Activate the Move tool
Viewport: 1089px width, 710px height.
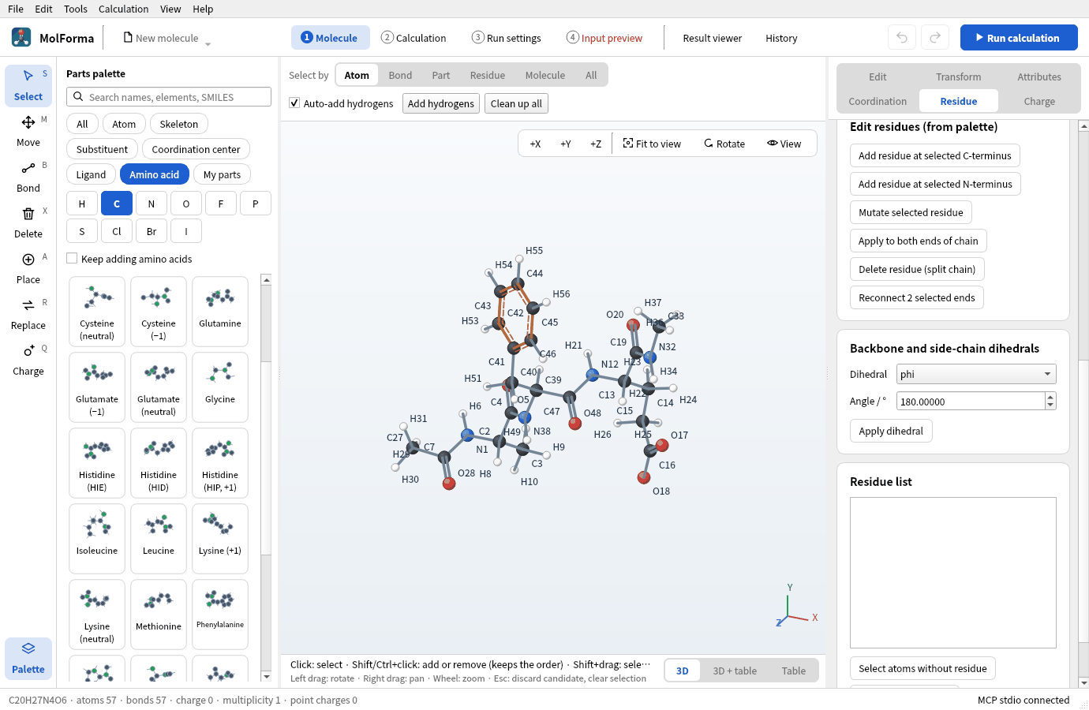pos(28,131)
